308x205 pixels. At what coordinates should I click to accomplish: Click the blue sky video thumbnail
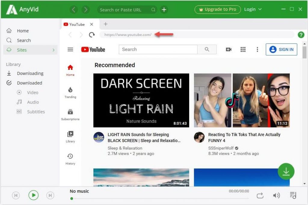click(x=242, y=177)
